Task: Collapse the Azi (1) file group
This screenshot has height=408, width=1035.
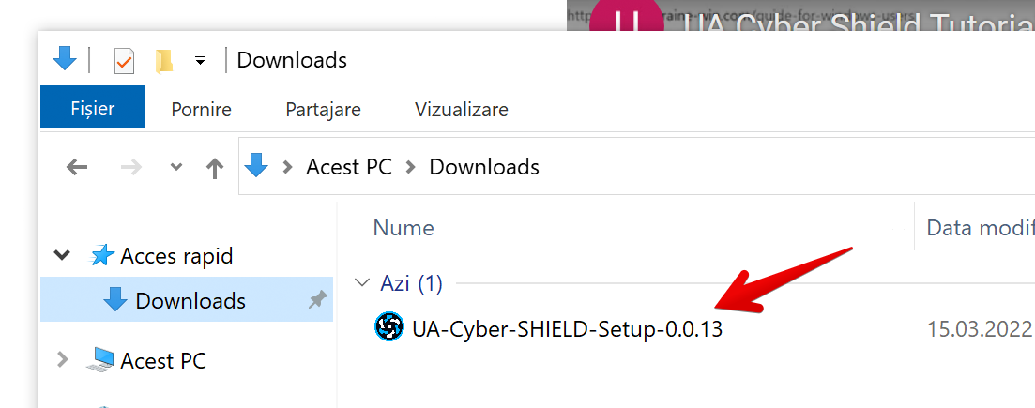Action: (x=361, y=282)
